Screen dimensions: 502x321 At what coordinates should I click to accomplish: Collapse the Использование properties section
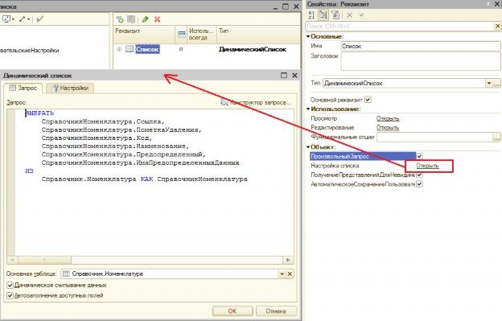click(x=308, y=109)
